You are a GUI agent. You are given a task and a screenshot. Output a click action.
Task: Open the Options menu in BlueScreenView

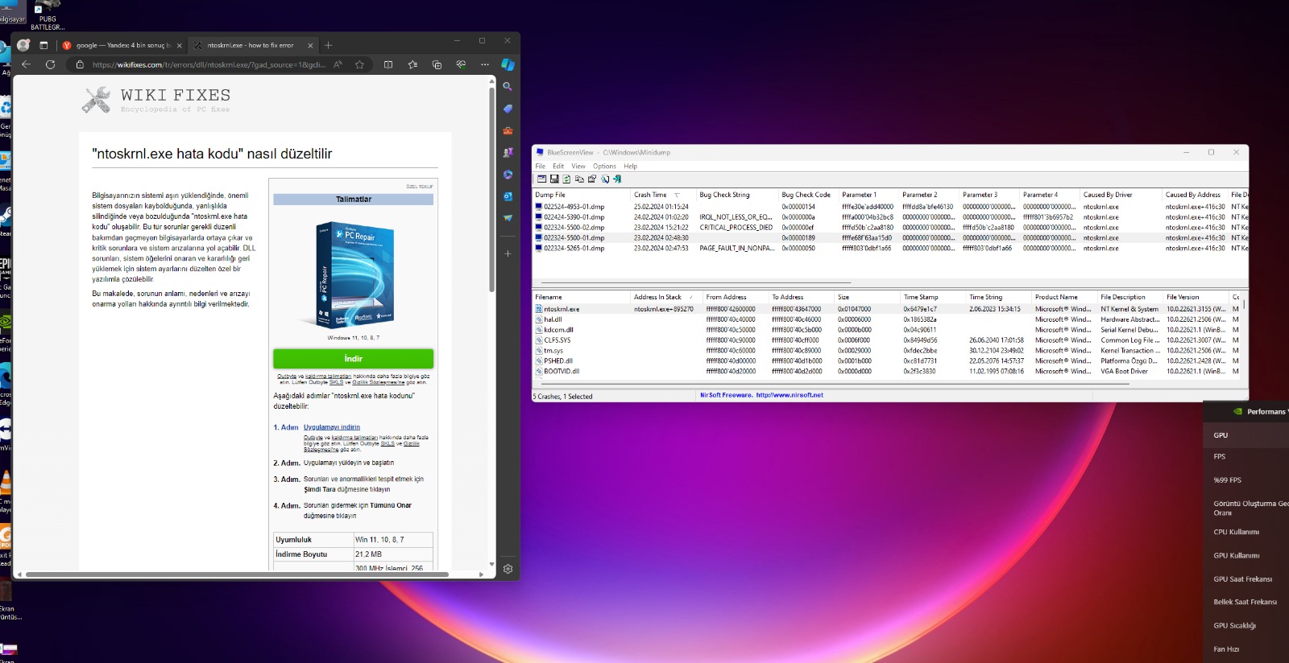pos(604,167)
